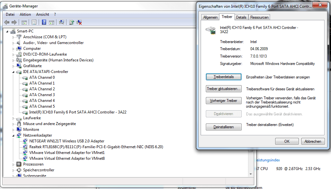Select VMware Virtual Ethernet Adapter for VMnet1
Screen dimensions: 331x189
coord(67,153)
